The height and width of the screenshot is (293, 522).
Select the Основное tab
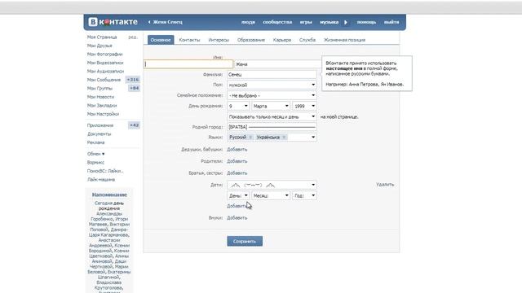coord(161,40)
